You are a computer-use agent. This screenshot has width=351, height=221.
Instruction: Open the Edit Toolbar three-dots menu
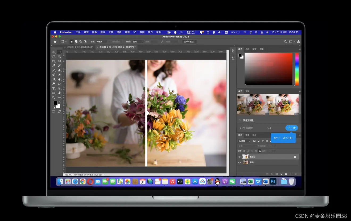59,97
